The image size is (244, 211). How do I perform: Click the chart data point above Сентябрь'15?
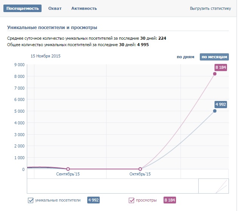tap(68, 169)
